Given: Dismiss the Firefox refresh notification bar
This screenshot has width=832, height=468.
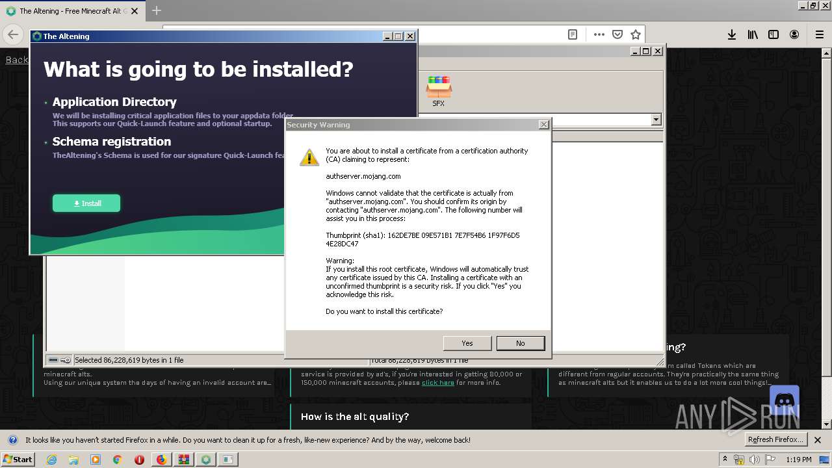Looking at the screenshot, I should 818,440.
